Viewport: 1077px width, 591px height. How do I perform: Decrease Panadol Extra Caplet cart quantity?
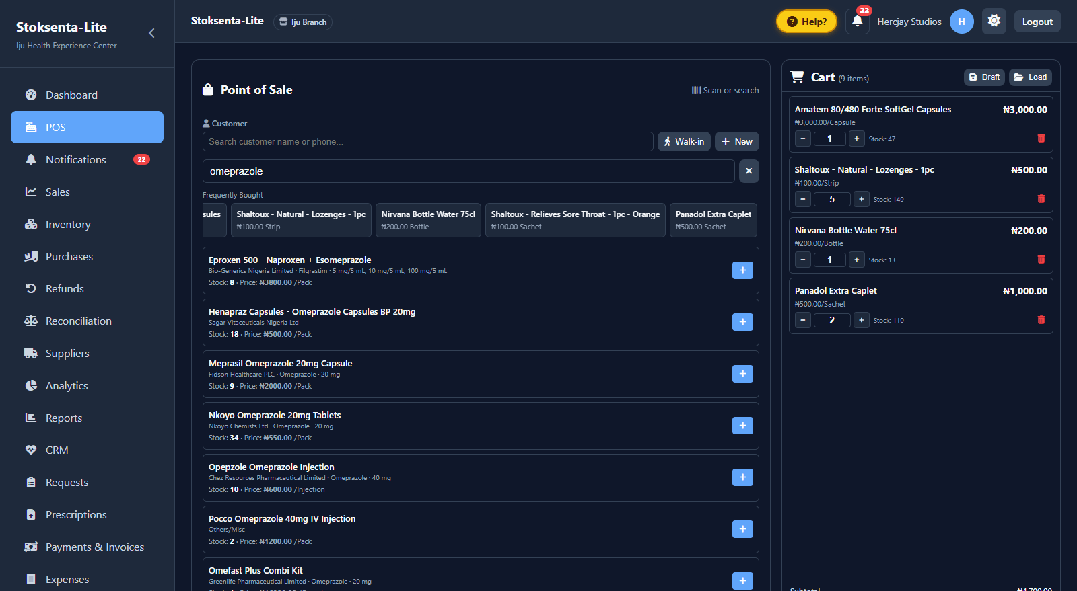click(x=803, y=320)
